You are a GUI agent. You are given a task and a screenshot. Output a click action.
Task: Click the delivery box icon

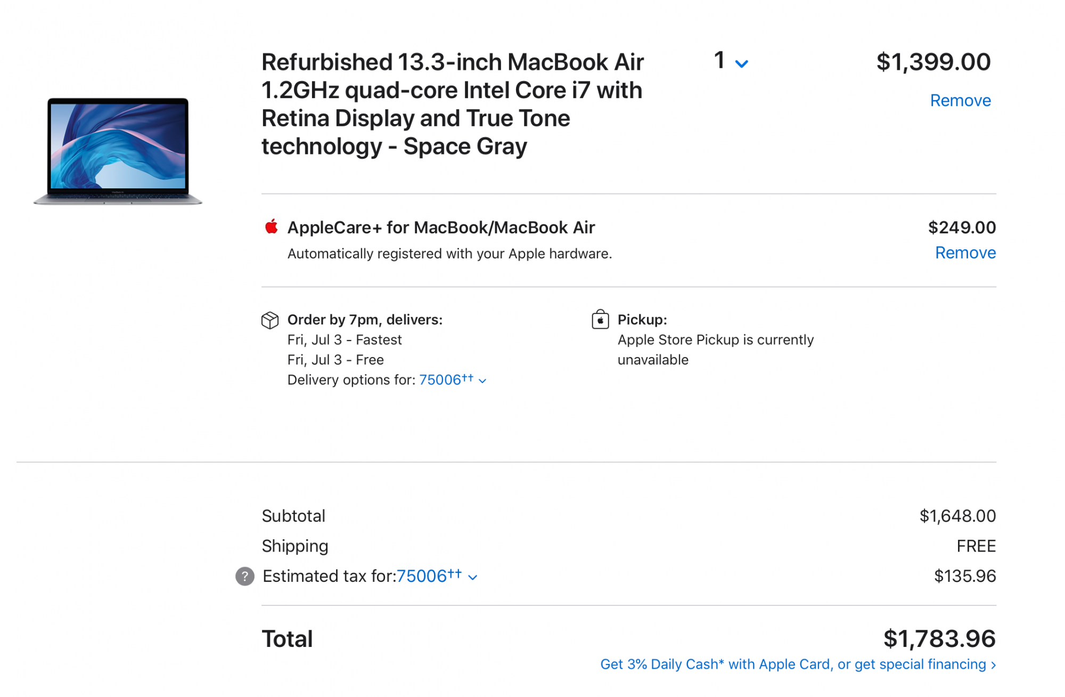tap(270, 320)
